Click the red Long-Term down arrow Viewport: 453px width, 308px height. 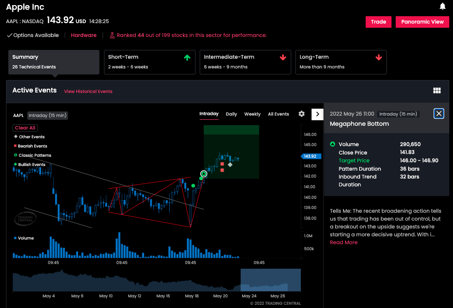379,57
